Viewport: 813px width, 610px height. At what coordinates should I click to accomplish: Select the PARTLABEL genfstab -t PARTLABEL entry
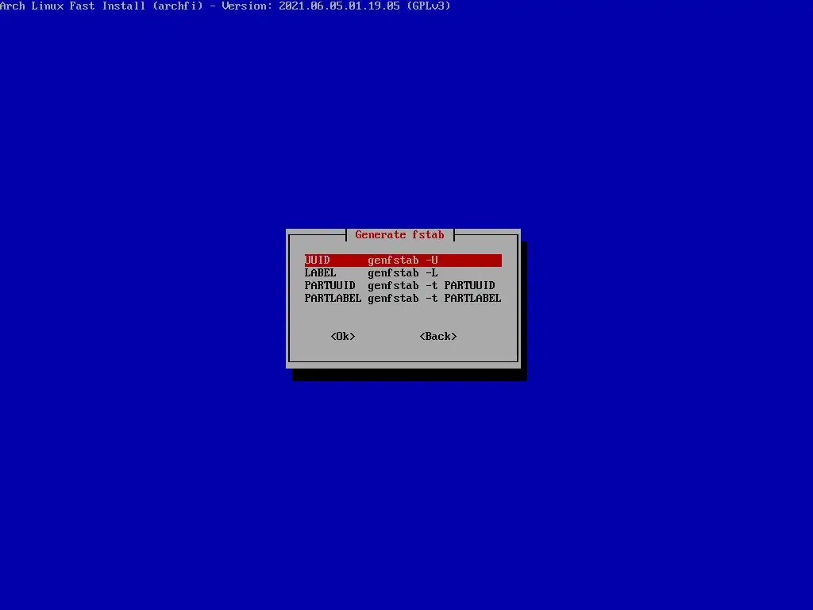click(x=403, y=299)
